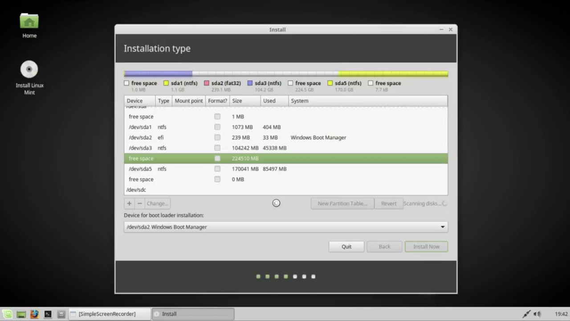Open the file manager panel launcher
The height and width of the screenshot is (321, 570).
pyautogui.click(x=61, y=314)
